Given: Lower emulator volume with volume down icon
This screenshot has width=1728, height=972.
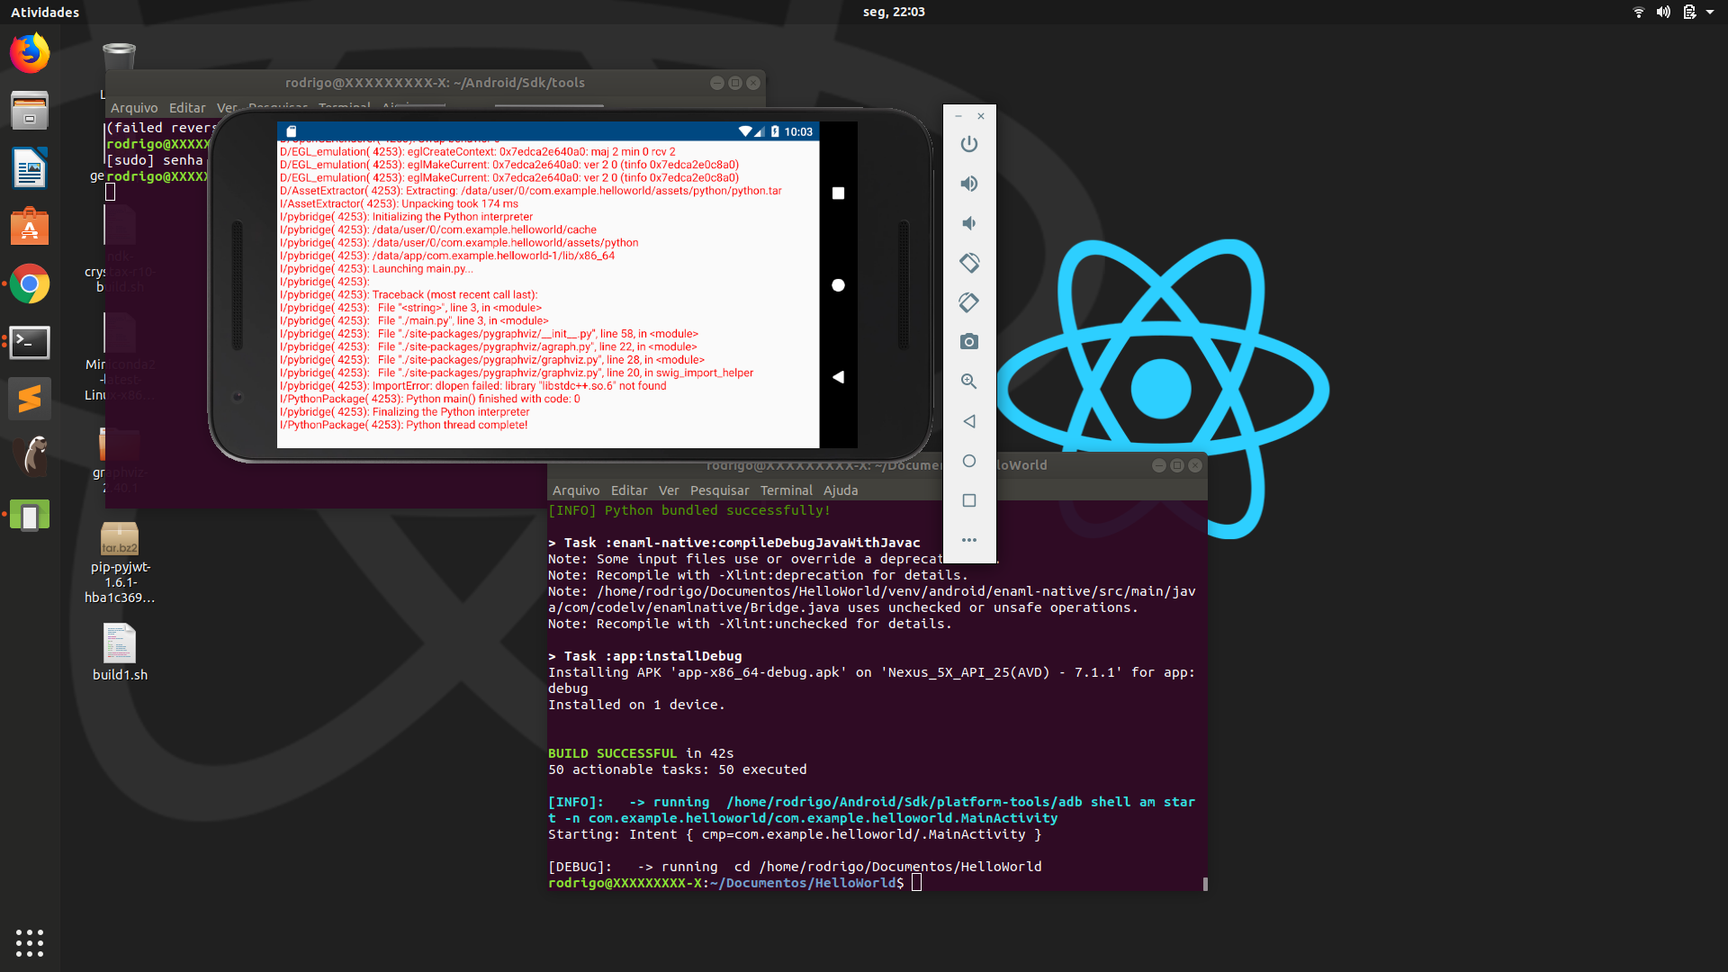Looking at the screenshot, I should (x=968, y=223).
